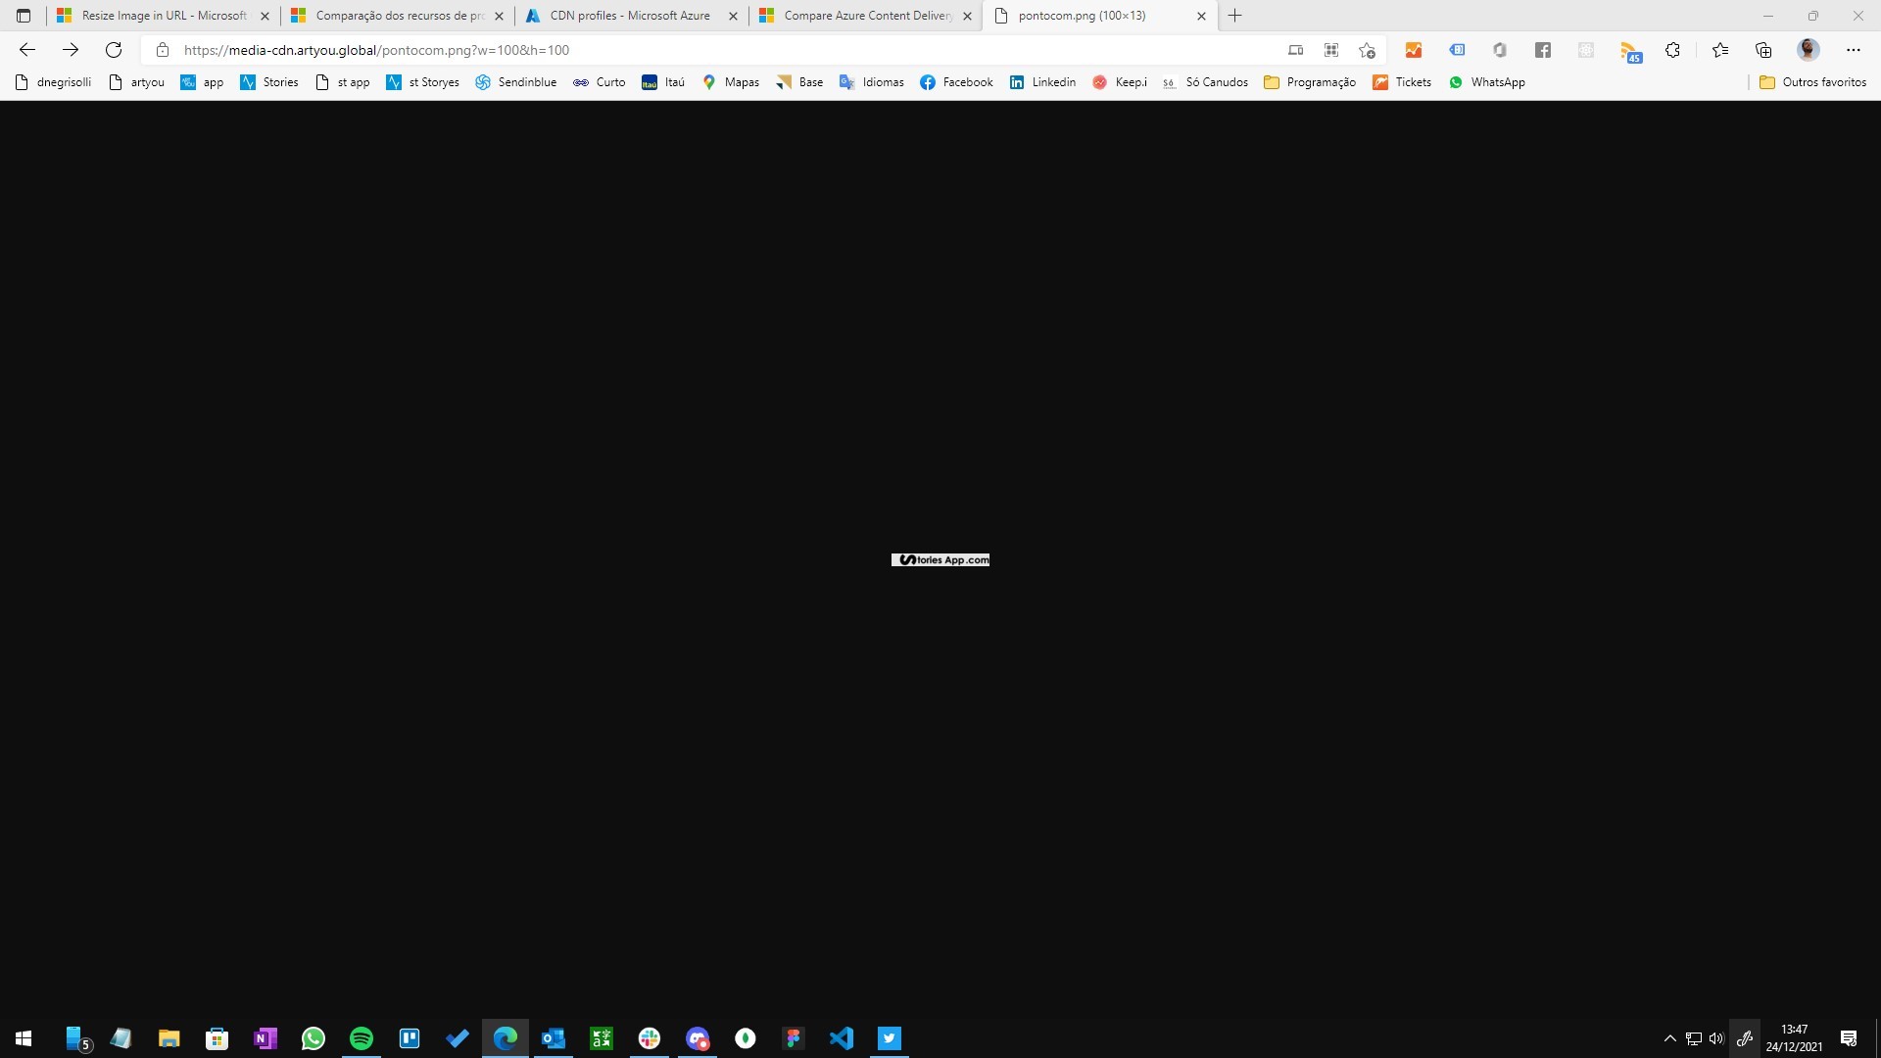Screen dimensions: 1881x1058
Task: Open Collections panel
Action: click(x=1763, y=50)
